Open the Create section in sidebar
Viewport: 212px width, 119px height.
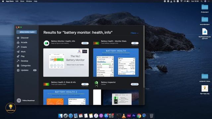coord(24,47)
